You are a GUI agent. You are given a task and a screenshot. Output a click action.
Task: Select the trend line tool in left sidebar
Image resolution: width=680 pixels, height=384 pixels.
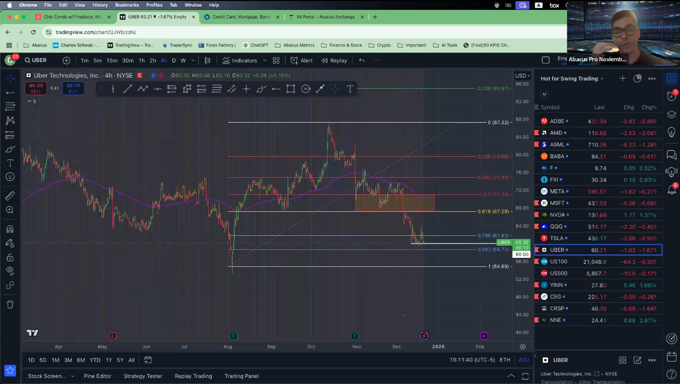pos(10,93)
